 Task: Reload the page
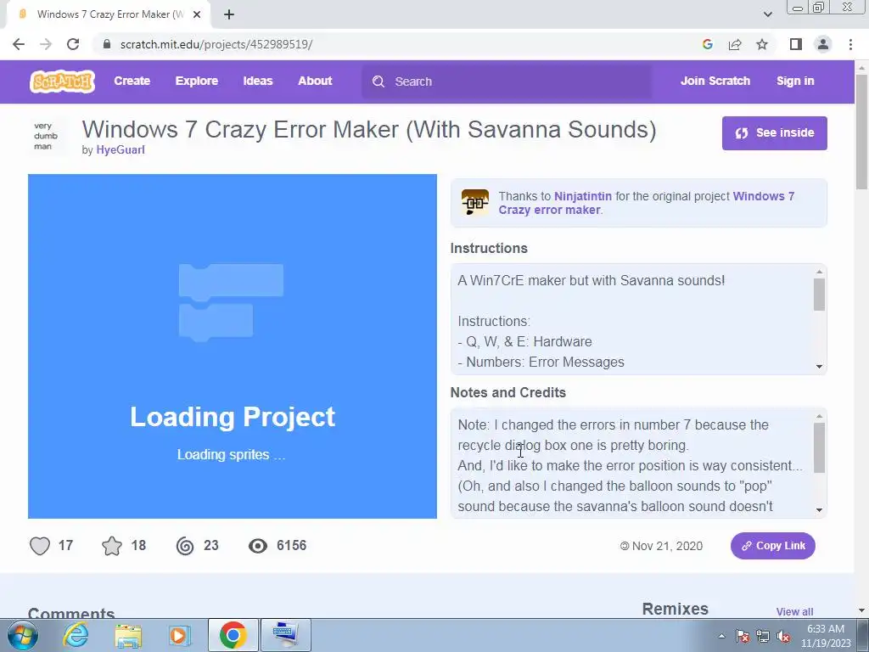click(x=73, y=44)
